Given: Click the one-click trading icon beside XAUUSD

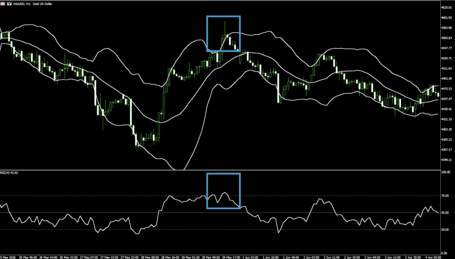Looking at the screenshot, I should [10, 4].
